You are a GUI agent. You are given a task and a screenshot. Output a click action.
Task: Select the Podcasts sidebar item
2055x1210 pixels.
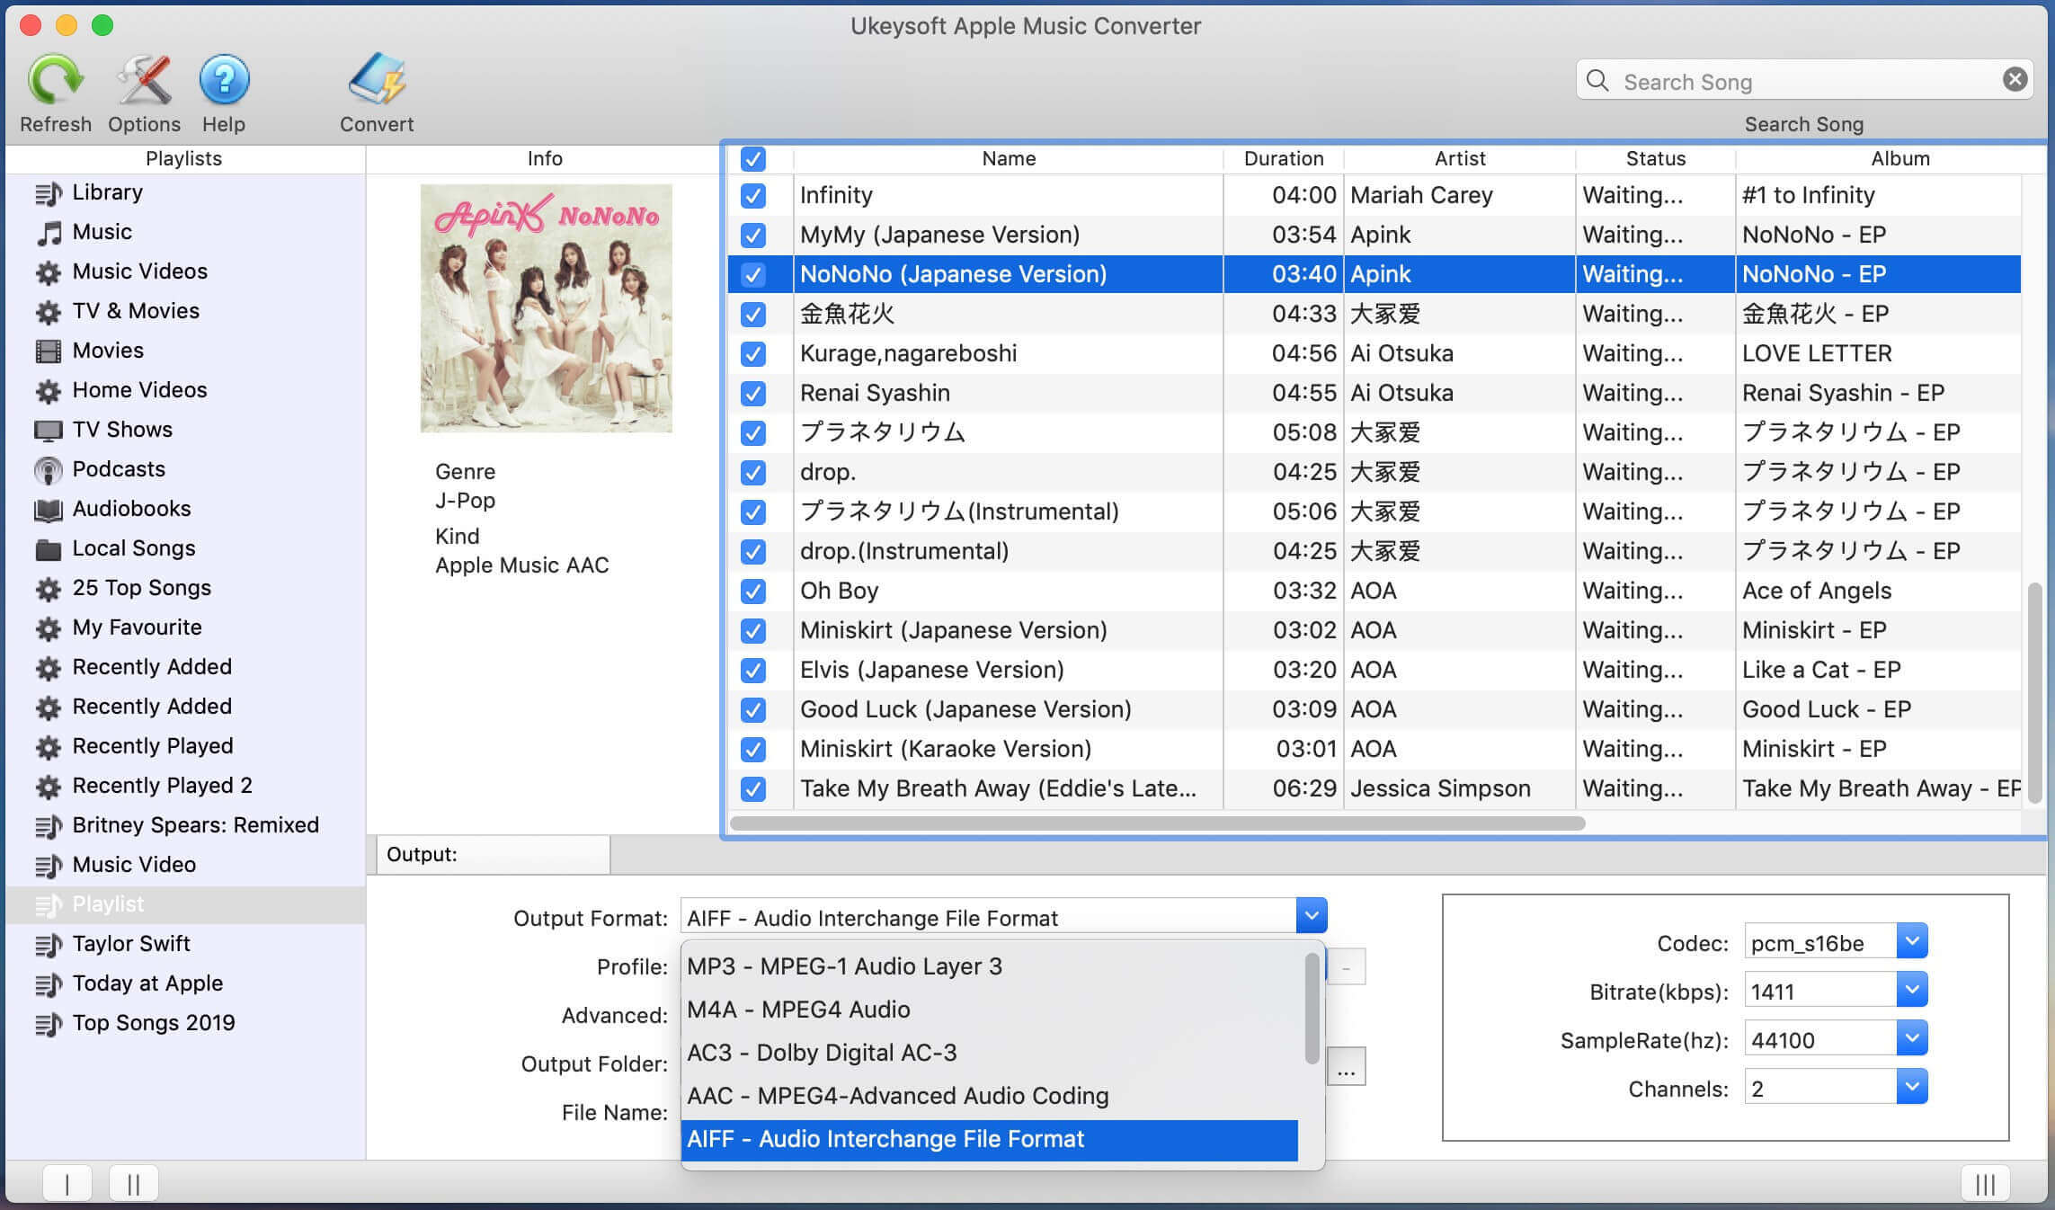coord(120,468)
